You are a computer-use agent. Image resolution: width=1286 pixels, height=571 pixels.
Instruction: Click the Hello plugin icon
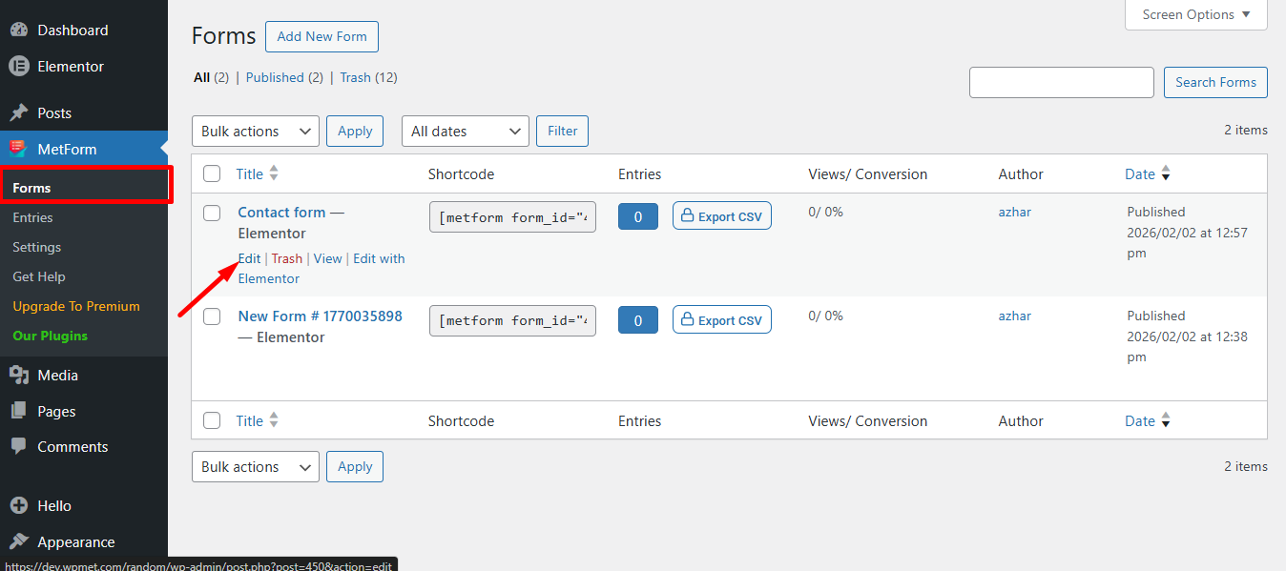[19, 505]
